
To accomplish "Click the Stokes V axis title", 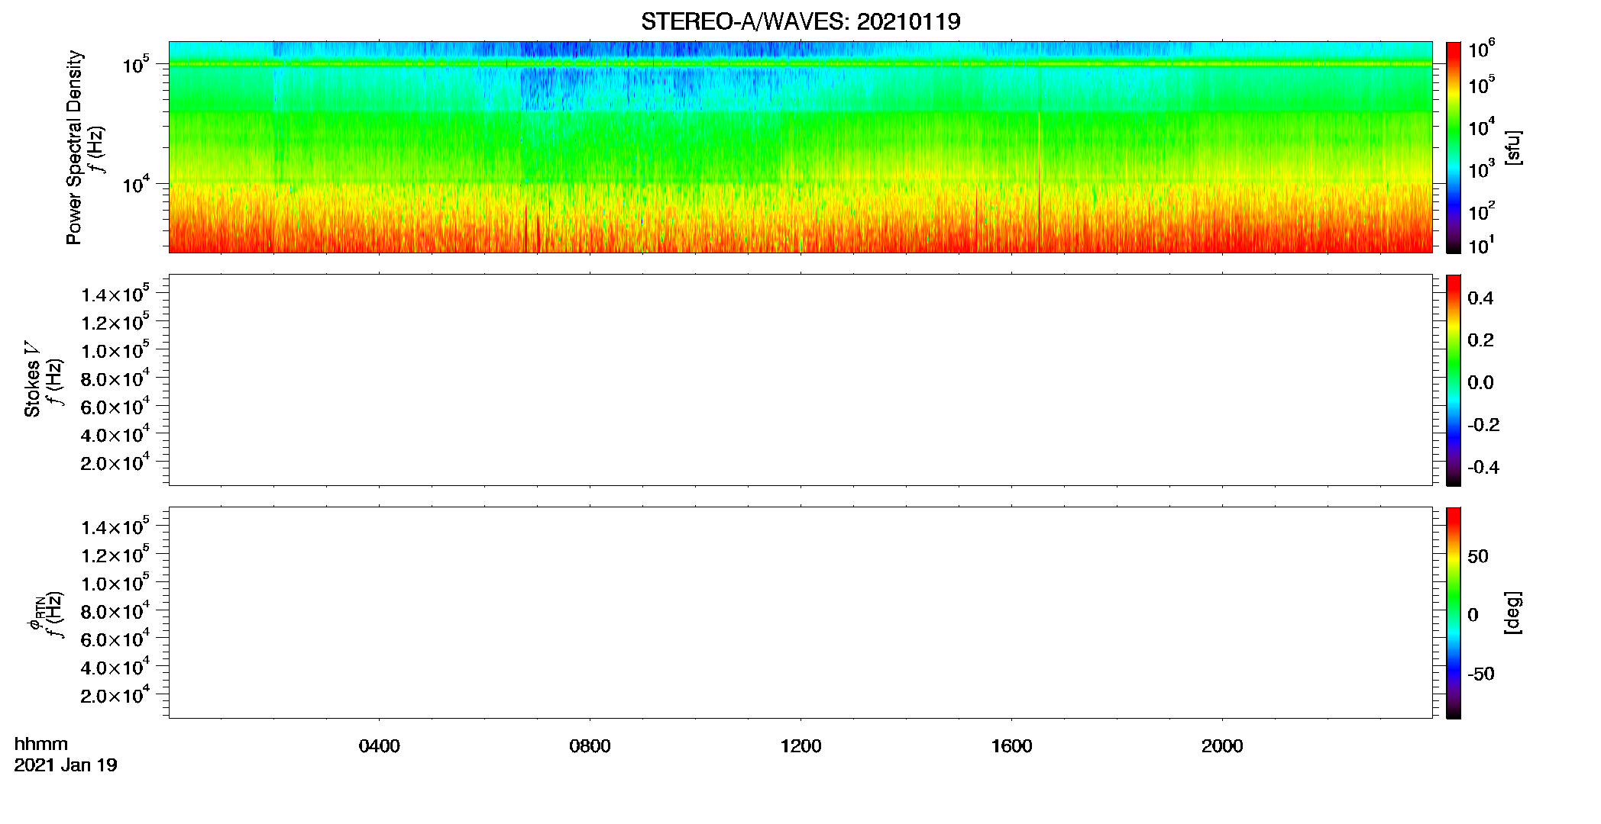I will (x=32, y=380).
